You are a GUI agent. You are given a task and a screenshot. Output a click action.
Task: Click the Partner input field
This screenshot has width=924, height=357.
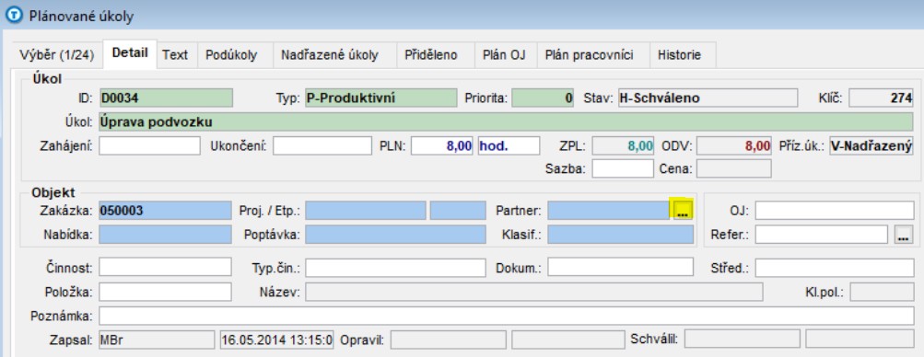(x=609, y=211)
